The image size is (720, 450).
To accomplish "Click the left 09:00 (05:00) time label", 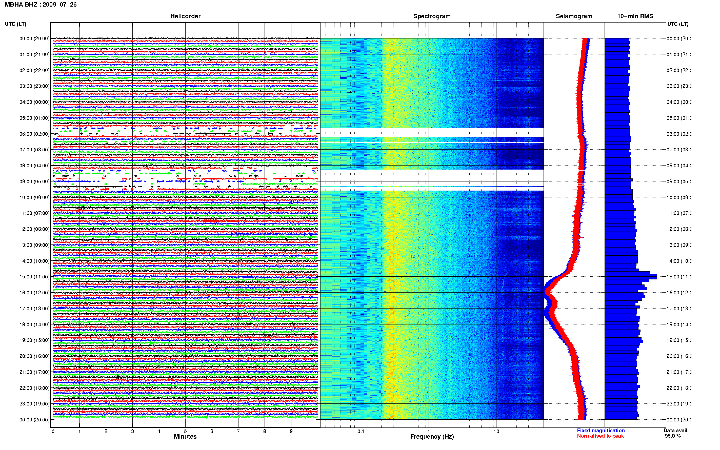I will click(x=34, y=181).
